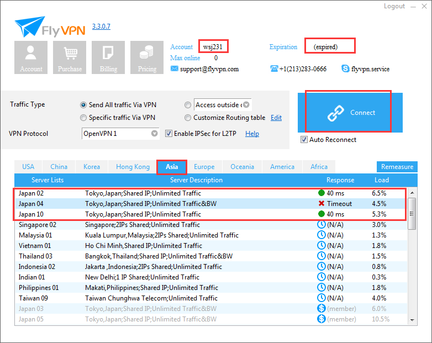This screenshot has width=432, height=343.
Task: Expand the VPN Protocol OpenVPN 1 dropdown
Action: [155, 133]
